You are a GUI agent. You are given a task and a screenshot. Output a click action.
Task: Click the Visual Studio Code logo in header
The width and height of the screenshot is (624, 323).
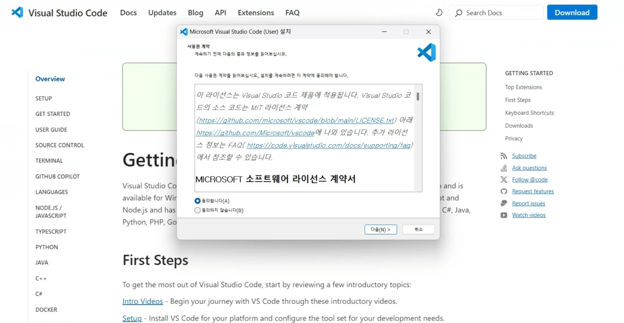click(17, 12)
